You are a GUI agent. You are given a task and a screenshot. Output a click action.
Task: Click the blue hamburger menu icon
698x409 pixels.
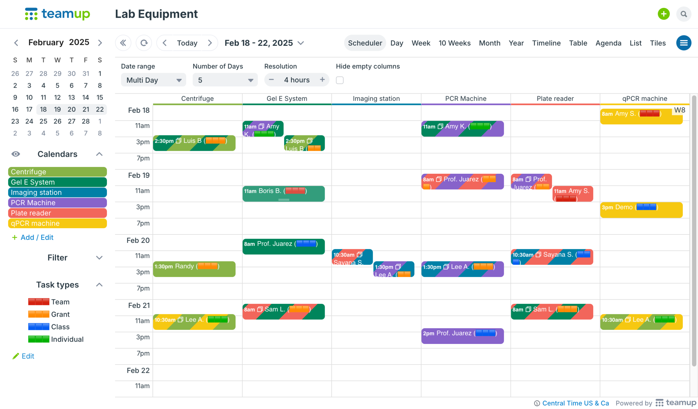pos(683,43)
